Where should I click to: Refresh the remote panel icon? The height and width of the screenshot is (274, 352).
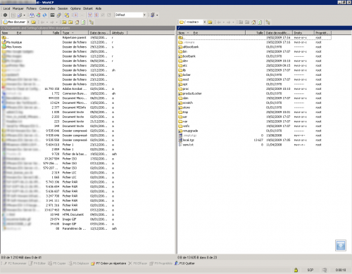point(260,22)
